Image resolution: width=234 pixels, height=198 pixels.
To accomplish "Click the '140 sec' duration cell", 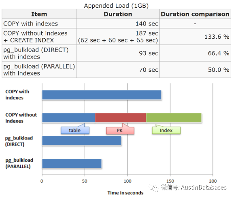I will pyautogui.click(x=118, y=24).
